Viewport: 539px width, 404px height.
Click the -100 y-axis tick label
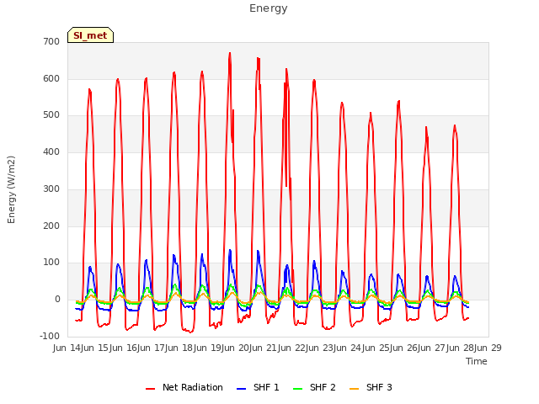(x=50, y=336)
